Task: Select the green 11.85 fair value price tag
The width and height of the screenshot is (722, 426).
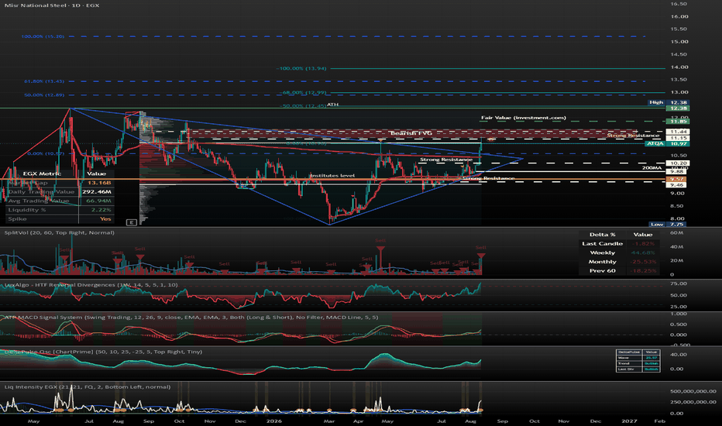Action: pyautogui.click(x=678, y=121)
